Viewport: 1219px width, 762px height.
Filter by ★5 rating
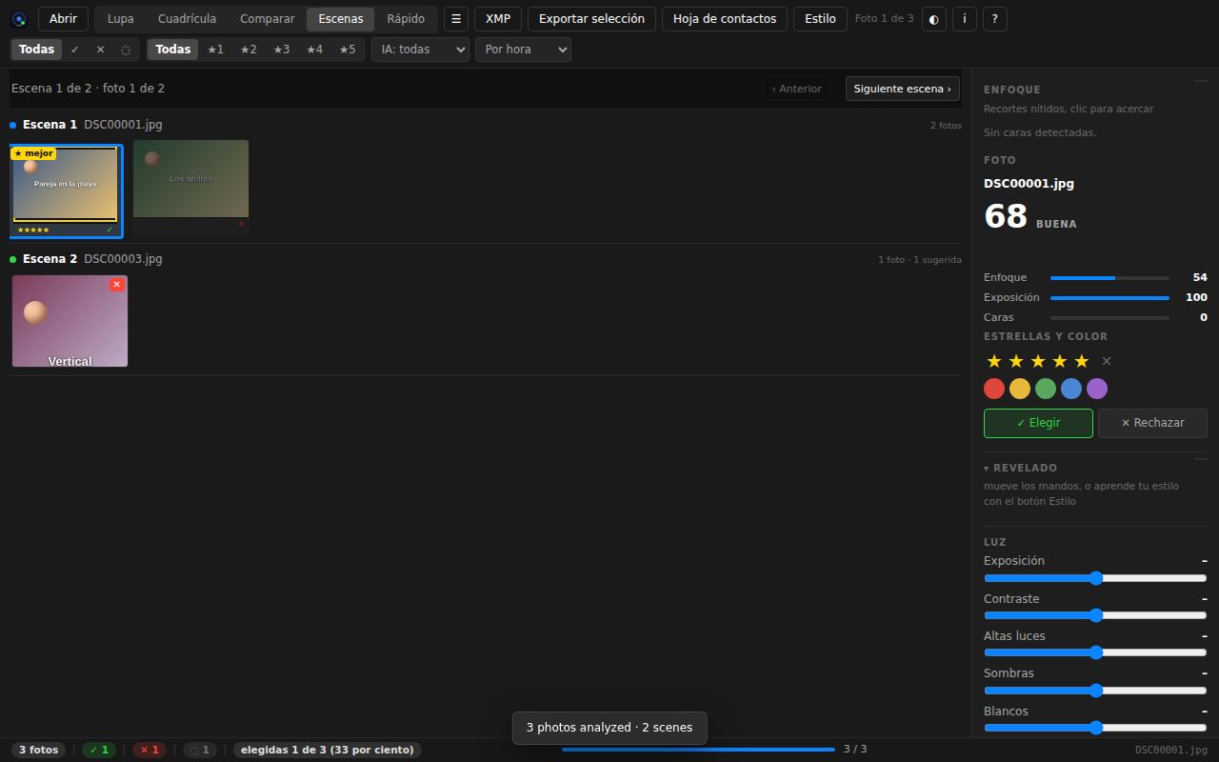click(x=348, y=50)
